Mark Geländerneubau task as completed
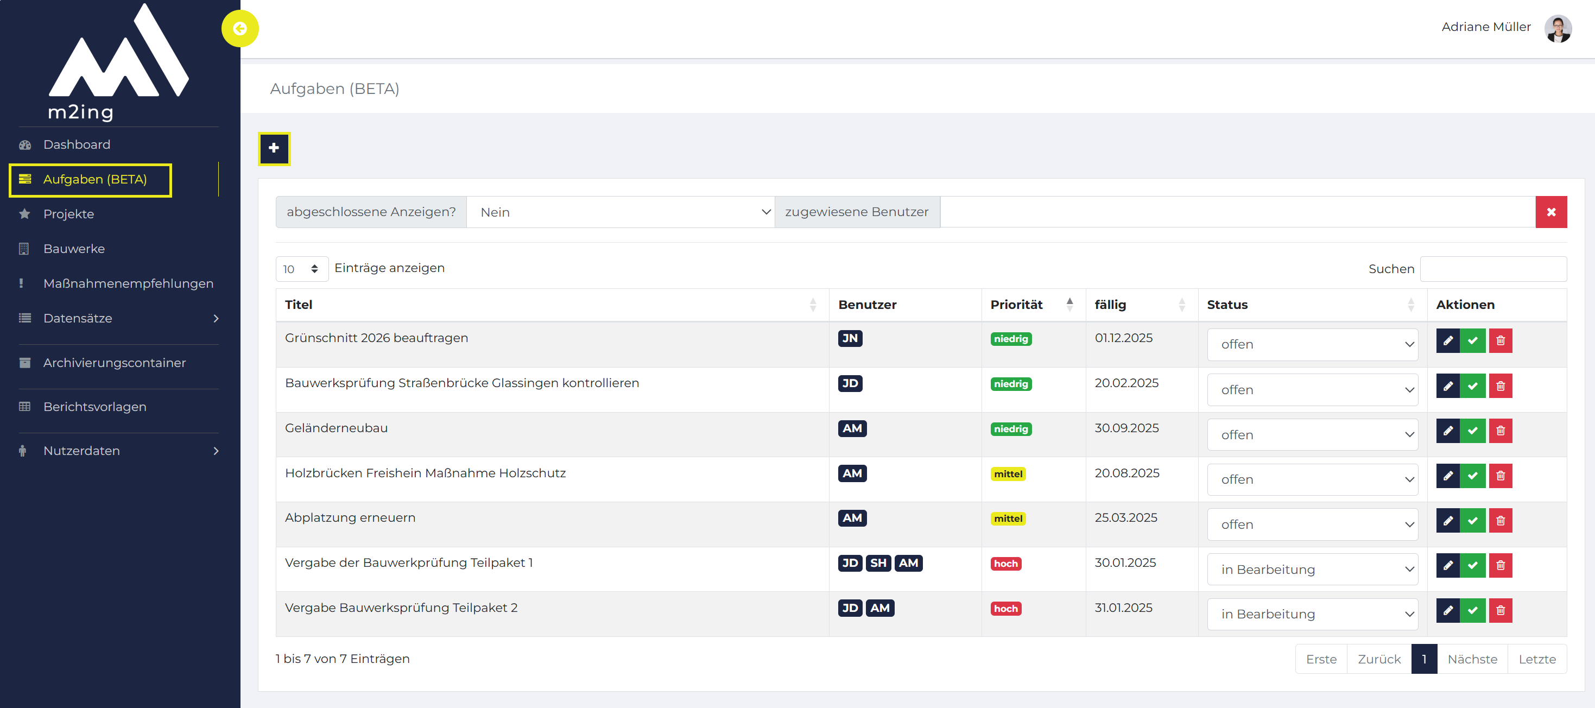This screenshot has width=1595, height=708. click(x=1472, y=431)
